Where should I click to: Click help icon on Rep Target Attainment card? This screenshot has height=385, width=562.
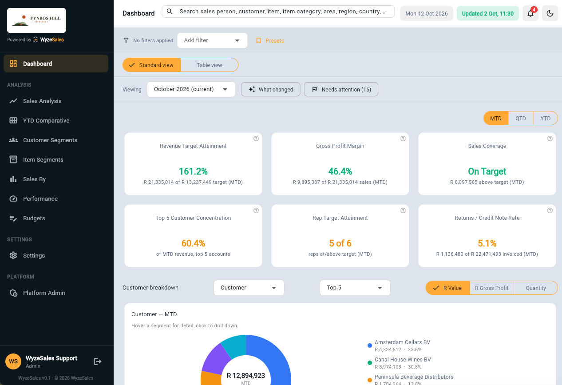(x=403, y=210)
